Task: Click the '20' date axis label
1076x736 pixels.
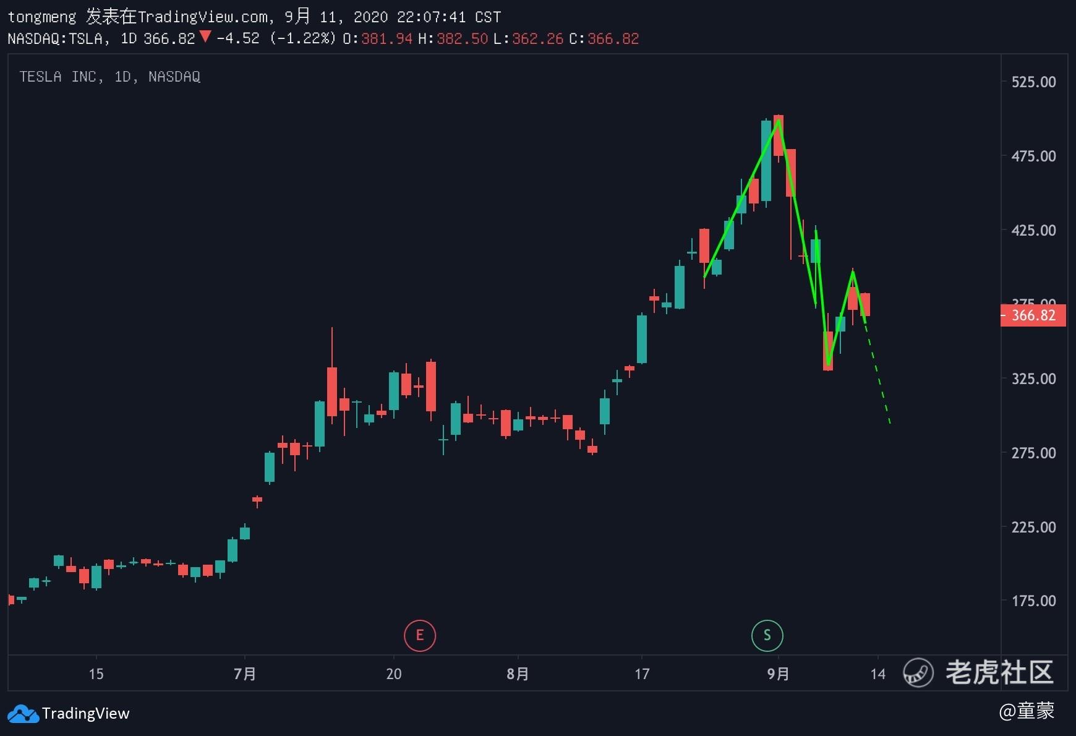Action: click(x=394, y=674)
